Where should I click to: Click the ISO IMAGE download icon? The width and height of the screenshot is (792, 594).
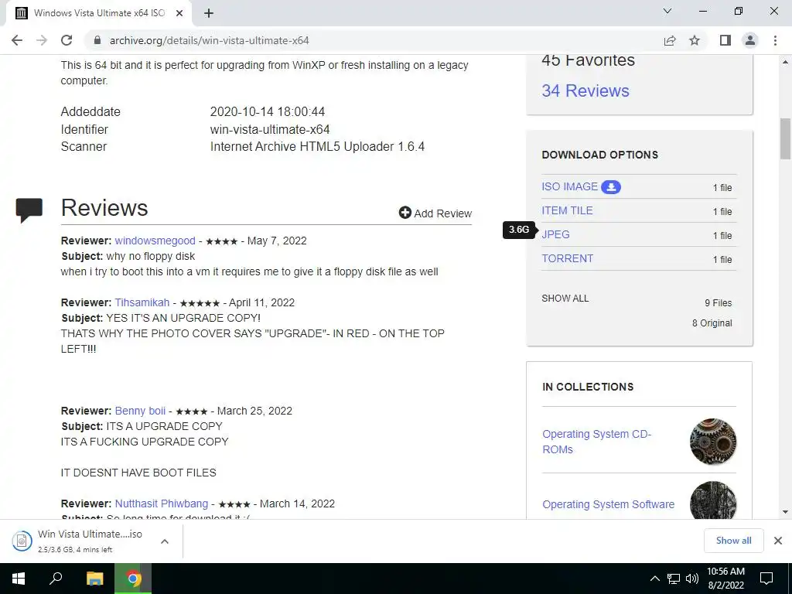pos(611,187)
